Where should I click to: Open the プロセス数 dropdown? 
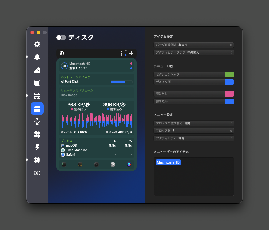tap(194, 131)
